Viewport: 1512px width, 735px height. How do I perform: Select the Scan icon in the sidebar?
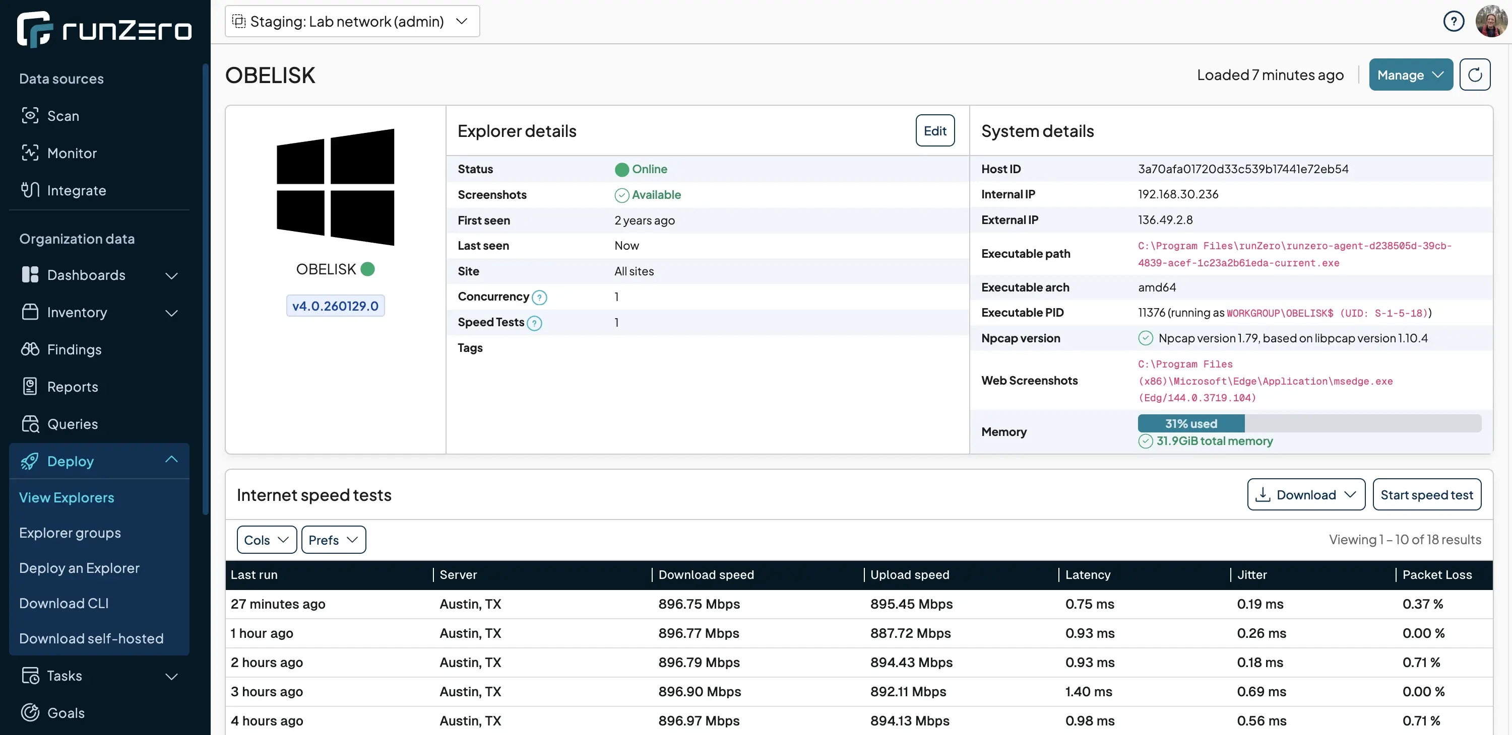click(30, 115)
